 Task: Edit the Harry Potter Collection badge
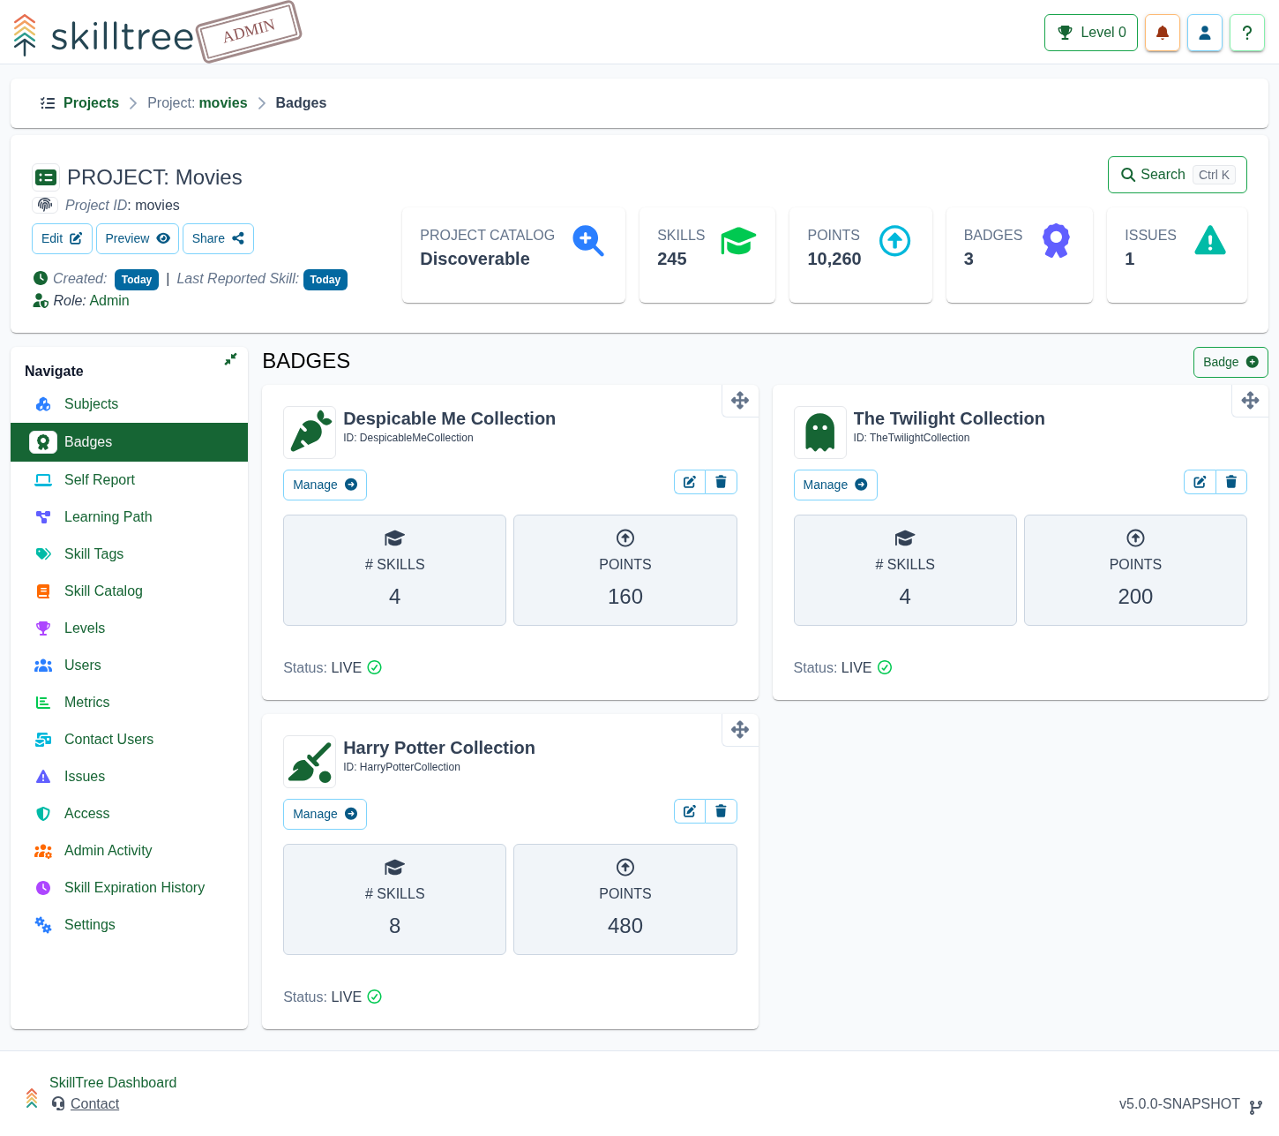pos(690,811)
